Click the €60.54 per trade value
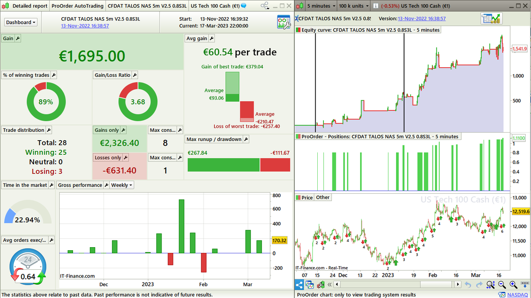 (240, 52)
